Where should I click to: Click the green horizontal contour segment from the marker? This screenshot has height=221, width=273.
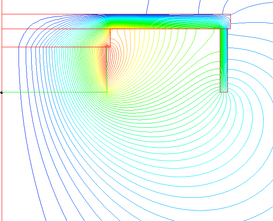[x=55, y=92]
